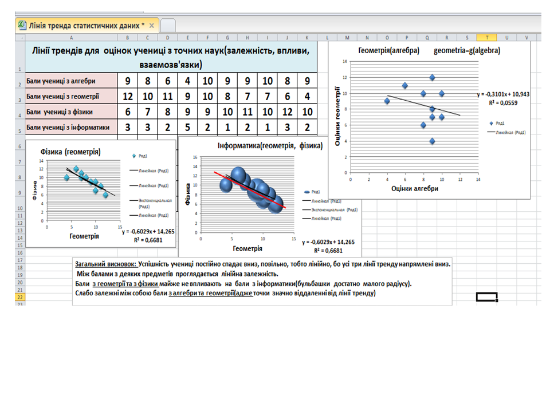Select column K header
The width and height of the screenshot is (550, 412).
[307, 38]
